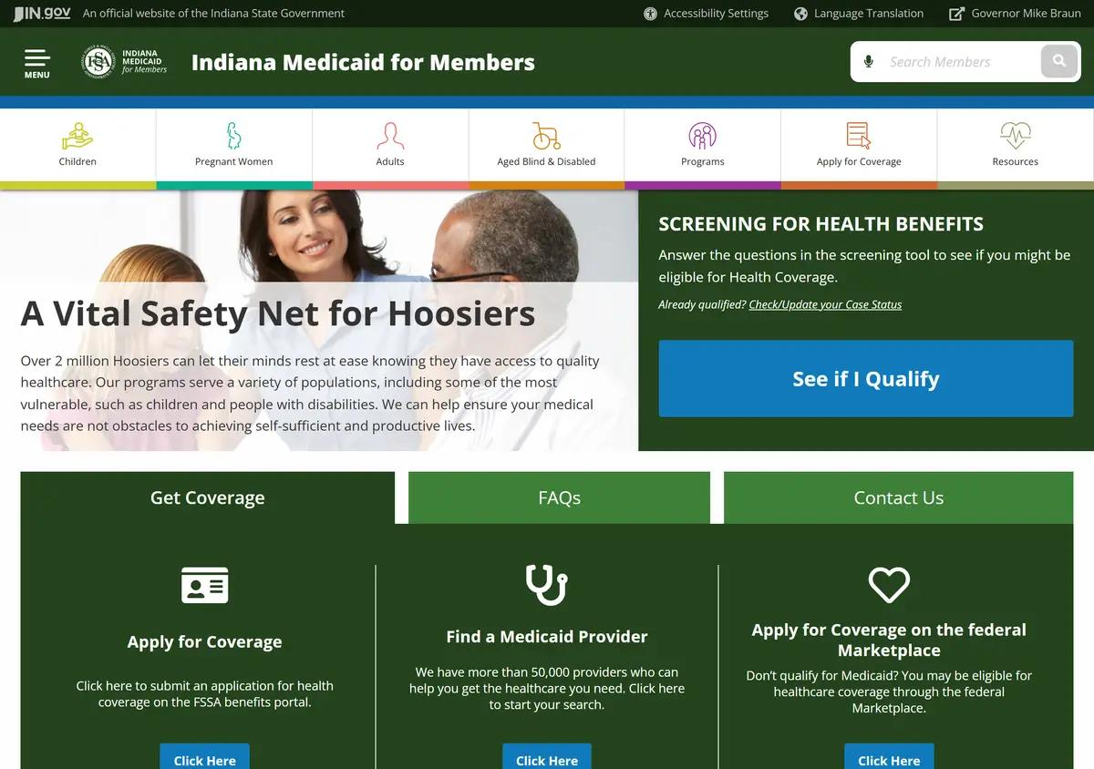1094x769 pixels.
Task: Focus the Search Members input field
Action: click(960, 62)
